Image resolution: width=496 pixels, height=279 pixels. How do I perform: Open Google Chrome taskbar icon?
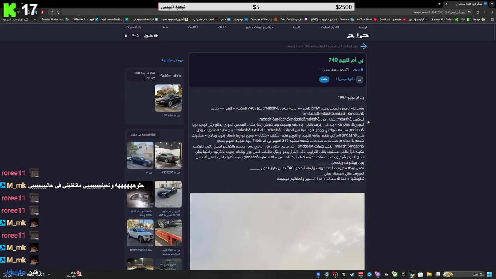[412, 274]
